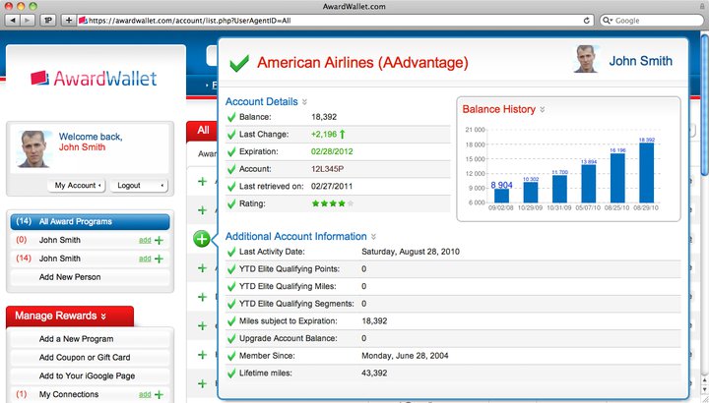Click the AwardWallet logo
The height and width of the screenshot is (403, 709).
[x=92, y=79]
